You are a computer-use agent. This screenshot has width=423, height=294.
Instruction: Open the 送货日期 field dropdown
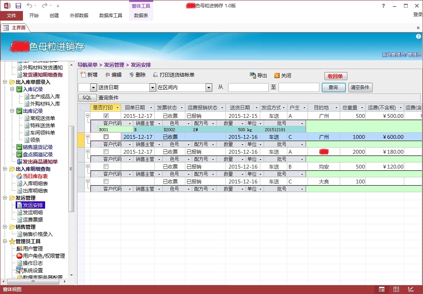pyautogui.click(x=153, y=87)
